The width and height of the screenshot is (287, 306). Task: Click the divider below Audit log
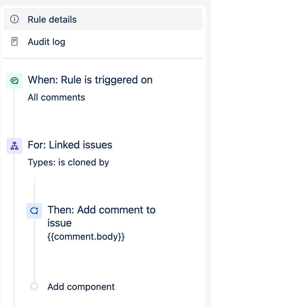coord(103,58)
